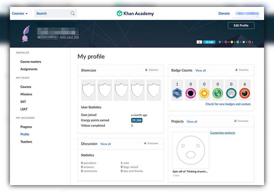
Task: Open the blurred user account menu
Action: point(247,13)
